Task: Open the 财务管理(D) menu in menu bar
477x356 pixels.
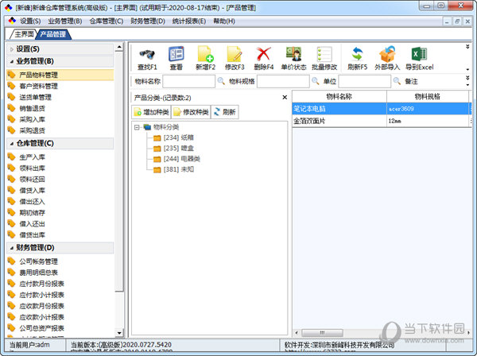Action: coord(148,20)
